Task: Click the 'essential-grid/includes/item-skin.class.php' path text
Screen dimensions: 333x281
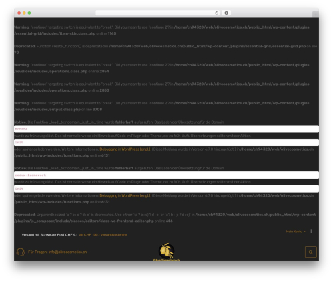Action: pyautogui.click(x=55, y=33)
